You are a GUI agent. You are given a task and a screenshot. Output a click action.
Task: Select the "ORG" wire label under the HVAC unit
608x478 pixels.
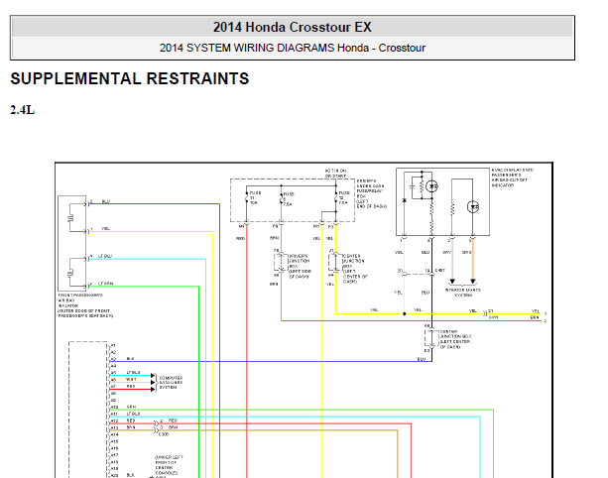467,252
